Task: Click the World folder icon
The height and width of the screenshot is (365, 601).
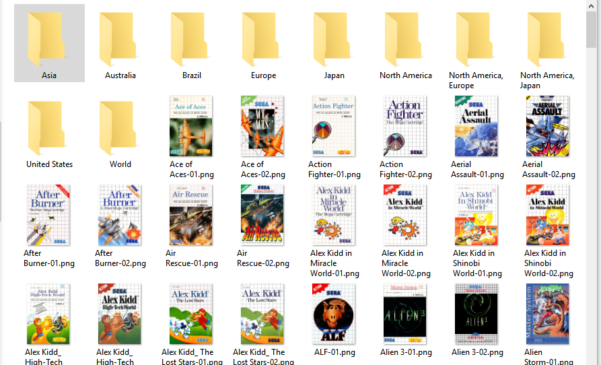Action: [x=119, y=128]
